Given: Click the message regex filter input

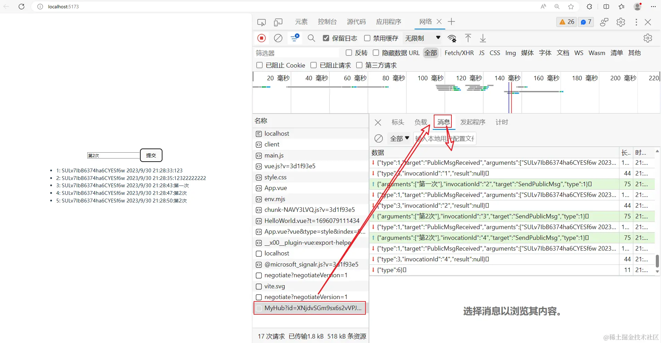Looking at the screenshot, I should click(445, 138).
